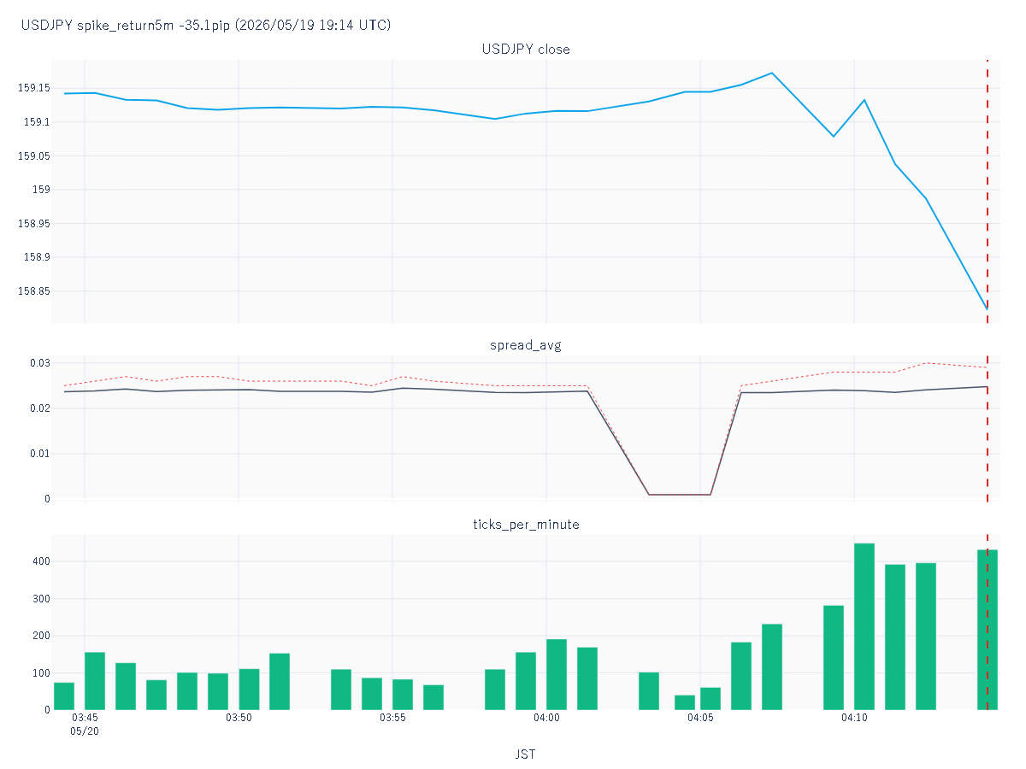Click the 0.03 spread y-axis label
The width and height of the screenshot is (1026, 769).
38,363
